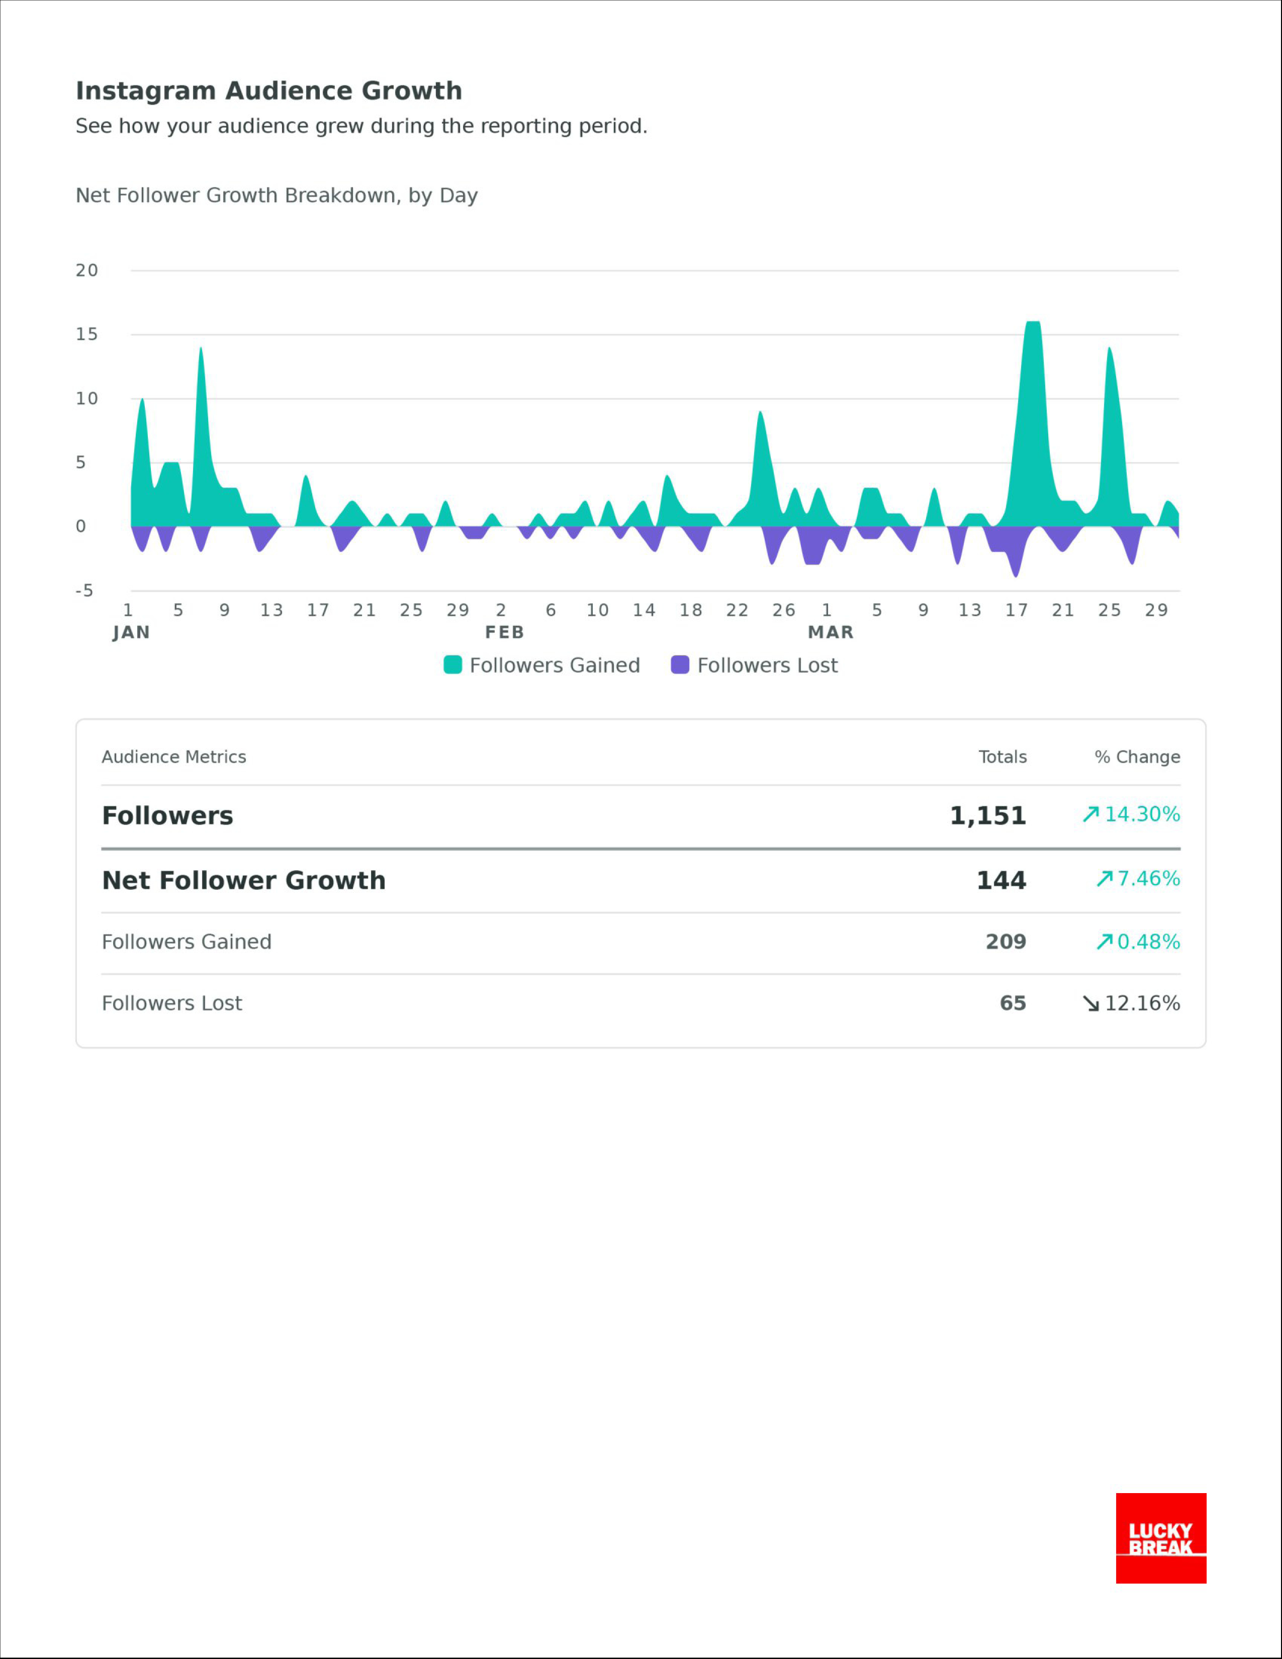This screenshot has width=1282, height=1659.
Task: Click the up arrow beside 0.48%
Action: (1105, 942)
